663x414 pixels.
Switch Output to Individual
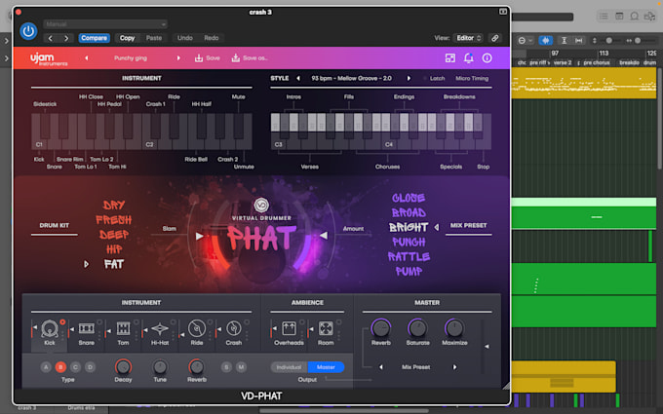coord(290,367)
